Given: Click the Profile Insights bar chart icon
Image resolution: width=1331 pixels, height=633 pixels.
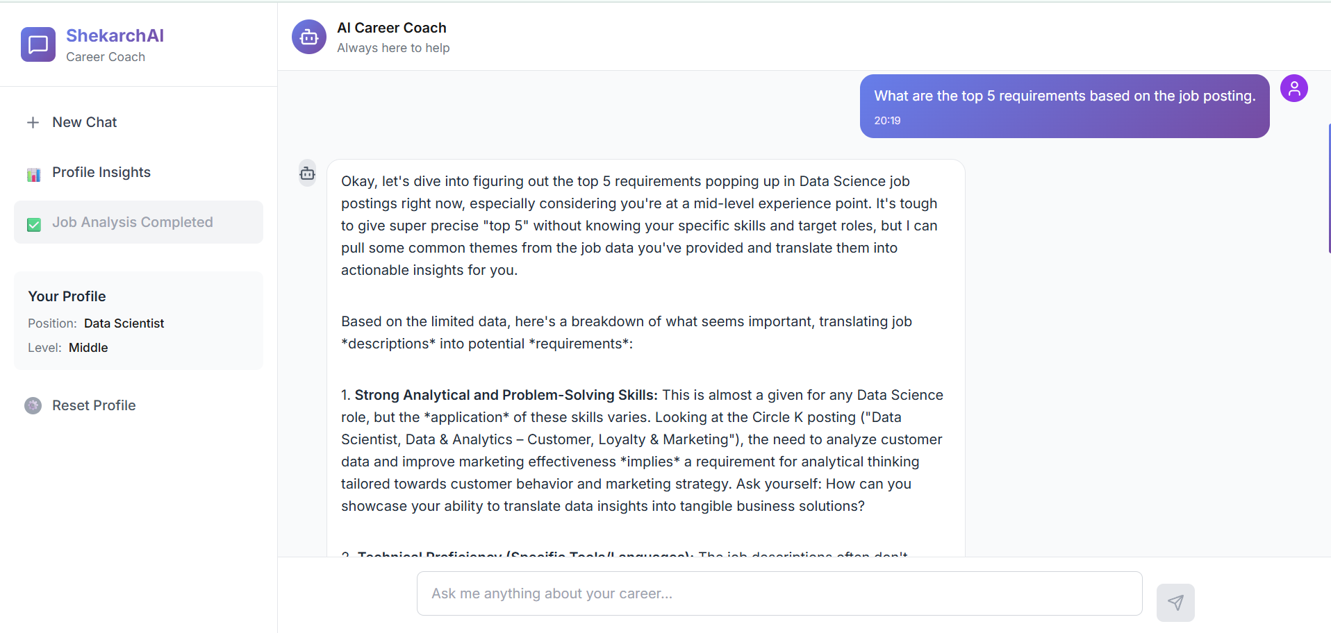Looking at the screenshot, I should [x=33, y=174].
